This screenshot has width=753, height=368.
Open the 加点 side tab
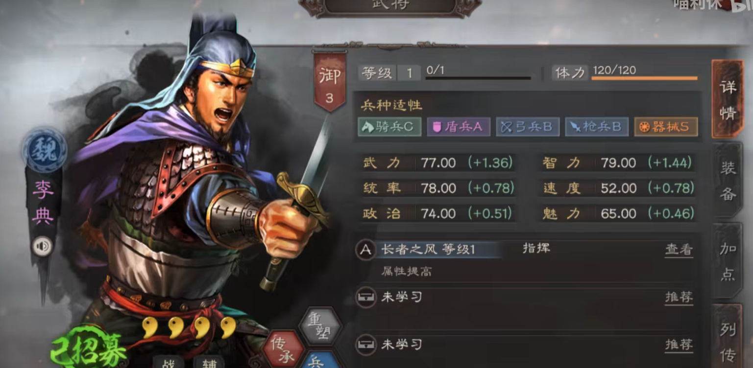728,261
